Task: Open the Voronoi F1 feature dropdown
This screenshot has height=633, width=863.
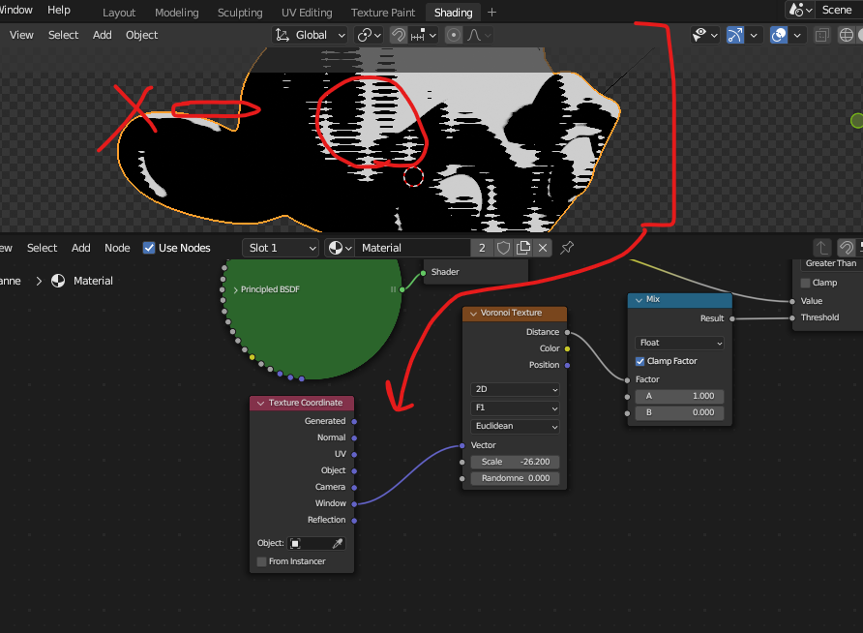Action: 515,407
